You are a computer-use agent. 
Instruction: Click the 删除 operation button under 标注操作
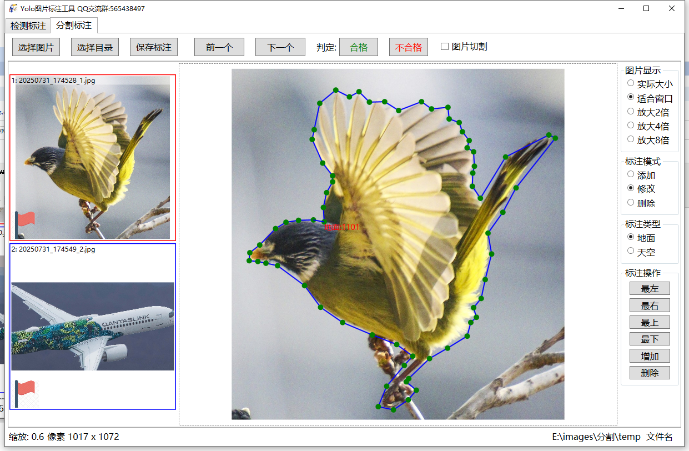click(x=650, y=373)
